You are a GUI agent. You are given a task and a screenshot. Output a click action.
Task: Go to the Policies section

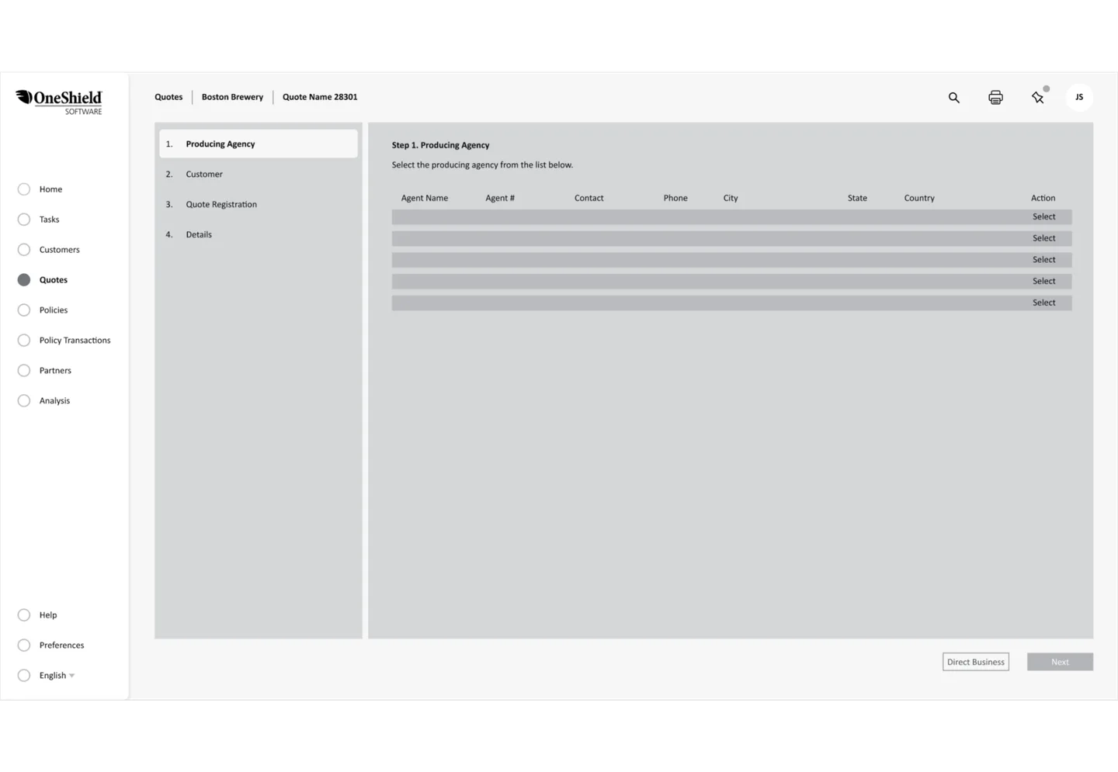[54, 310]
